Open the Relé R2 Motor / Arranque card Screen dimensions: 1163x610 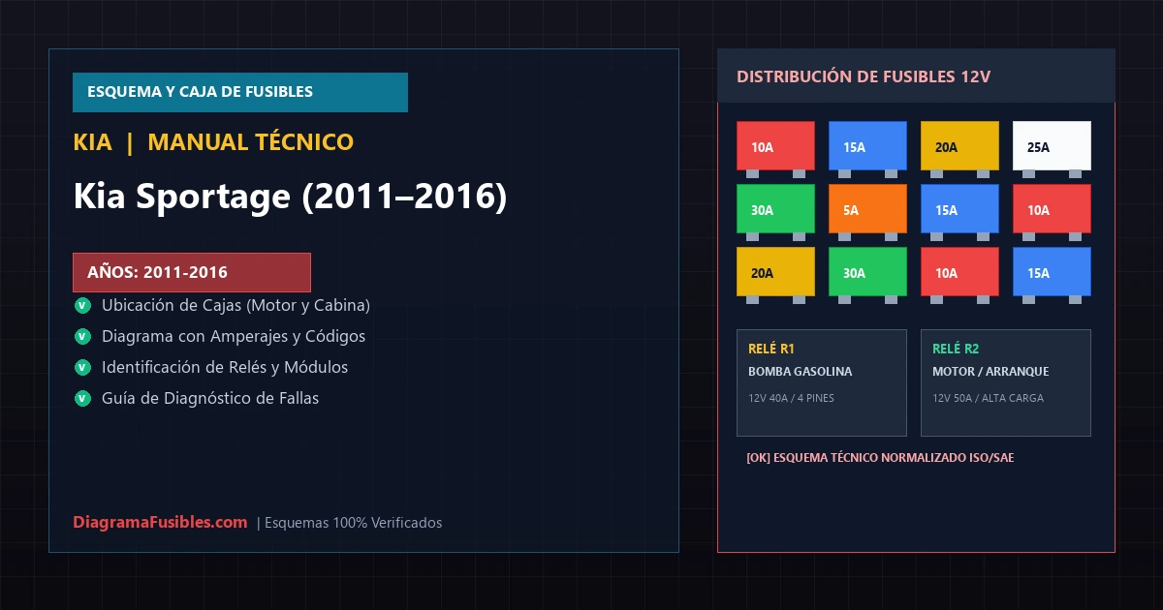tap(1006, 382)
